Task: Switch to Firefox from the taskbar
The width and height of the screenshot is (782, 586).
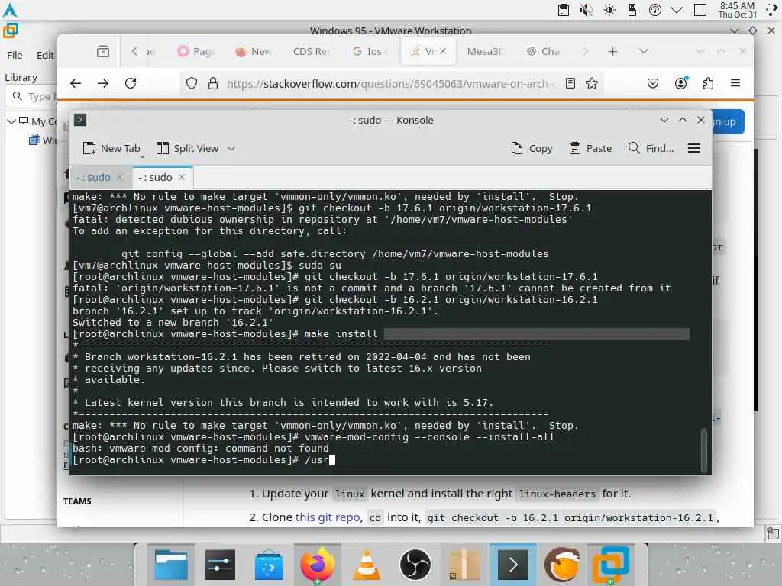Action: (317, 565)
